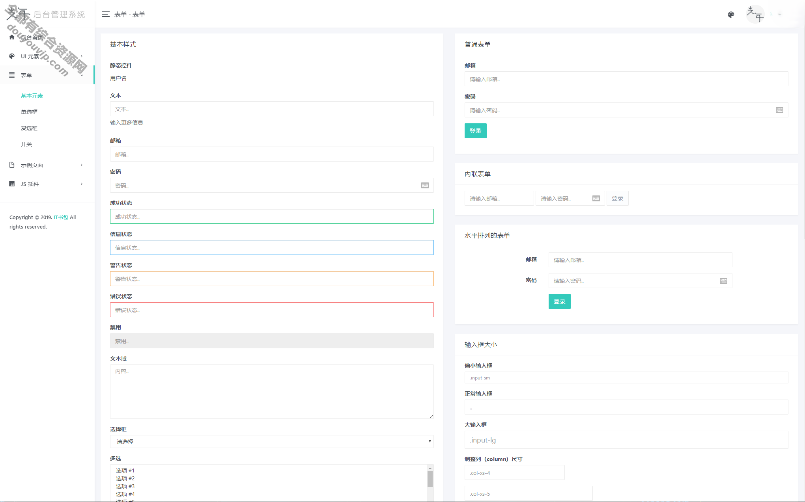Click keyboard icon in 基本样式 密码 field
The height and width of the screenshot is (502, 805).
[425, 185]
